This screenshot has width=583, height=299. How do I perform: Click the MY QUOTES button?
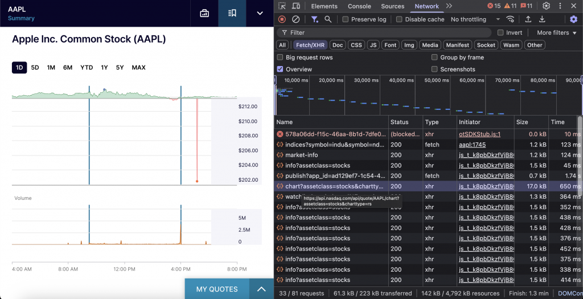pos(216,289)
